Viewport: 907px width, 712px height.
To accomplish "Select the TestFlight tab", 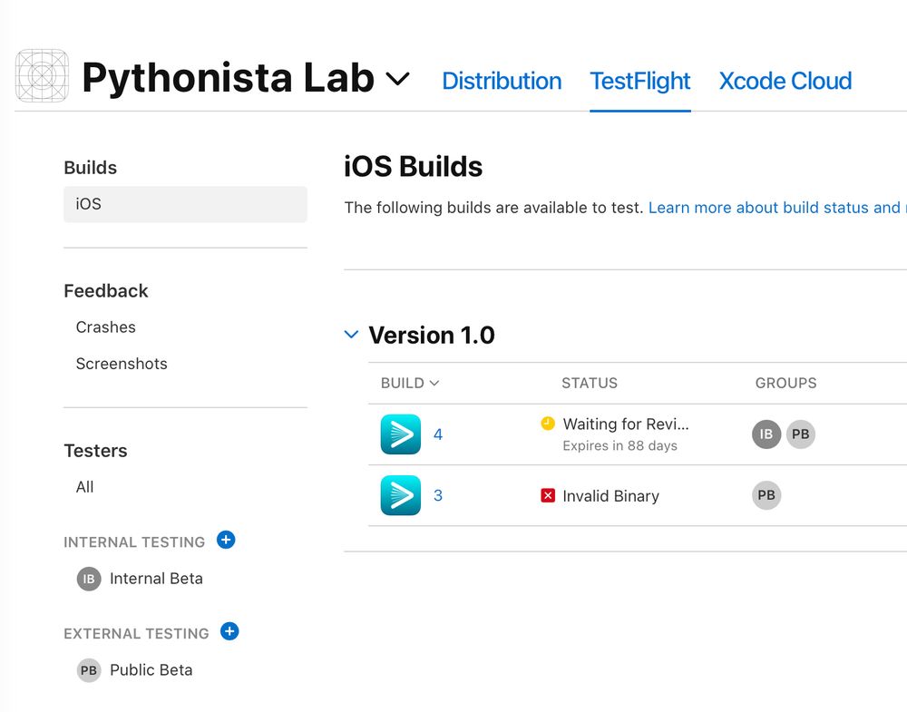I will 639,81.
